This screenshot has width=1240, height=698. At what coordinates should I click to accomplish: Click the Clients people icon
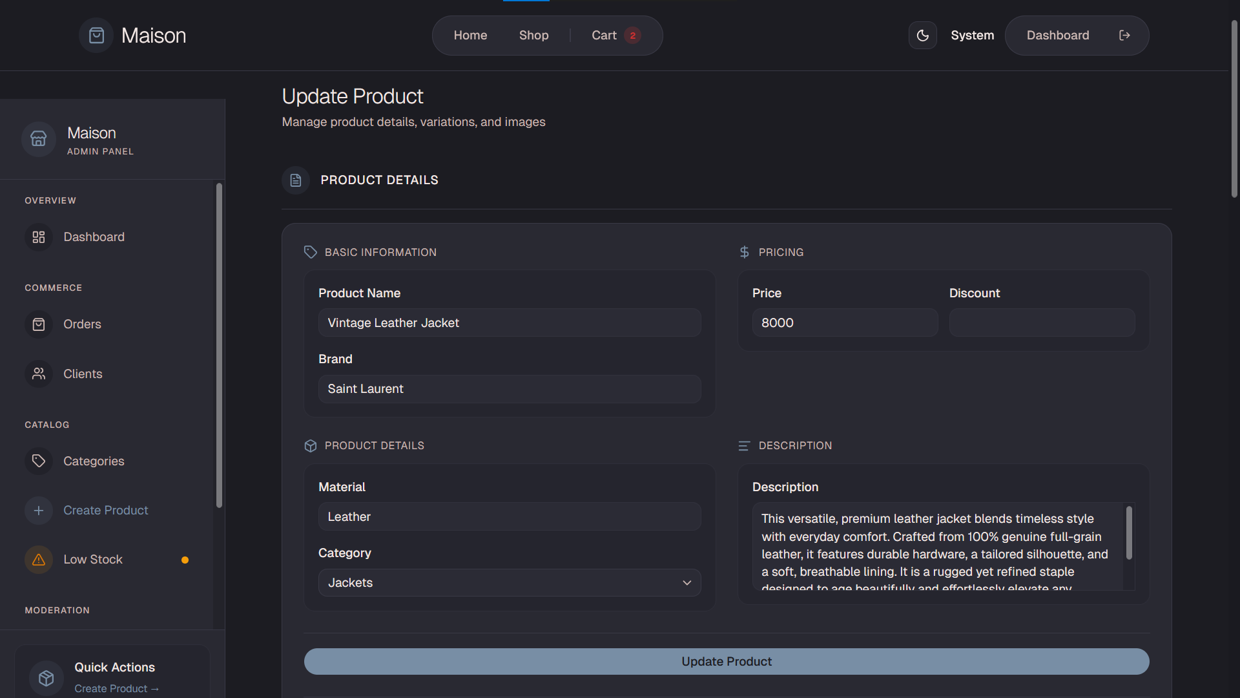coord(39,374)
